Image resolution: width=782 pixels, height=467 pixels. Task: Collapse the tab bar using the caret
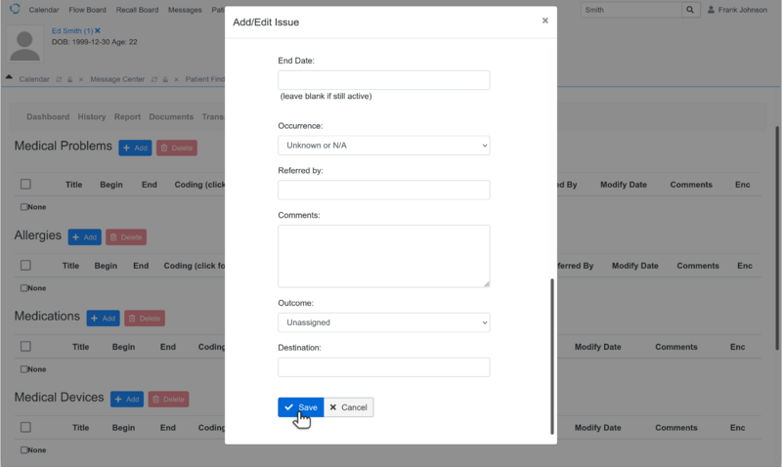coord(9,77)
